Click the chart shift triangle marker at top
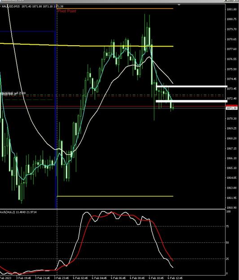This screenshot has height=280, width=239. [179, 4]
